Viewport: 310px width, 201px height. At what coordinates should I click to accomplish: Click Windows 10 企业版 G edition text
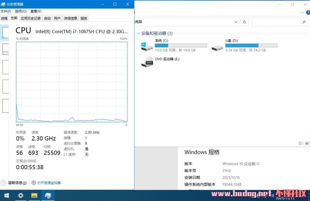pyautogui.click(x=241, y=164)
